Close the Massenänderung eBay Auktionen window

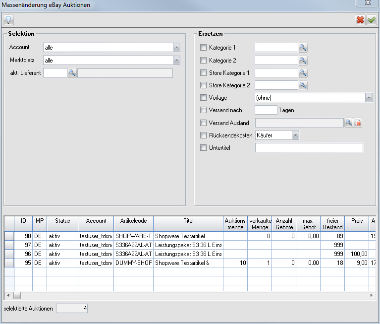click(368, 3)
